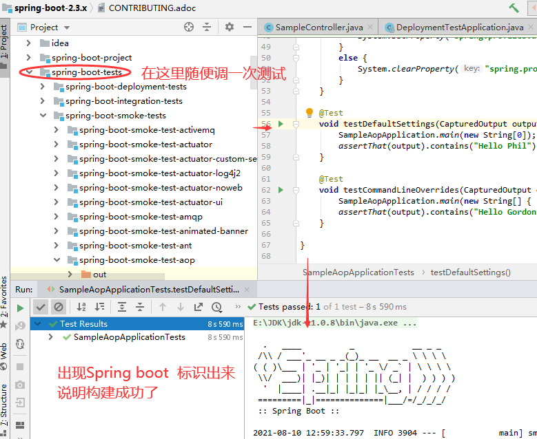Expand spring-boot-smoke-test-activemq module
Image resolution: width=537 pixels, height=439 pixels.
point(56,129)
